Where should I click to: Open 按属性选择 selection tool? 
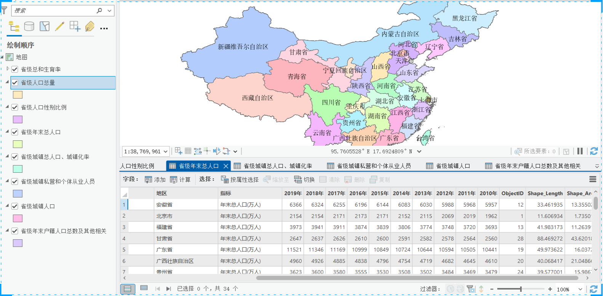(x=240, y=180)
